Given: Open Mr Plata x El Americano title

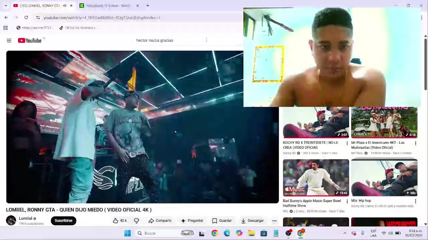Looking at the screenshot, I should click(x=378, y=145).
